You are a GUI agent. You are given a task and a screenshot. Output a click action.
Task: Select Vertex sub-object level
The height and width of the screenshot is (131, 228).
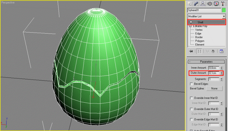[199, 30]
